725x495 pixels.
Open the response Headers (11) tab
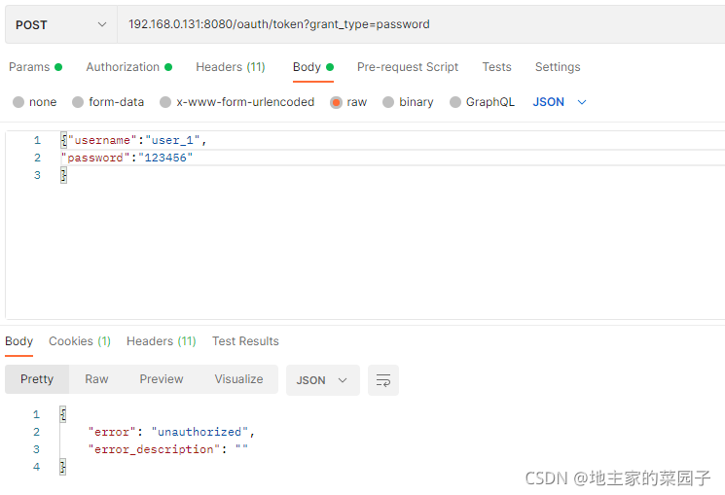[162, 341]
